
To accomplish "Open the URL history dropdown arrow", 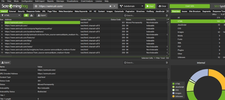I will 114,6.
